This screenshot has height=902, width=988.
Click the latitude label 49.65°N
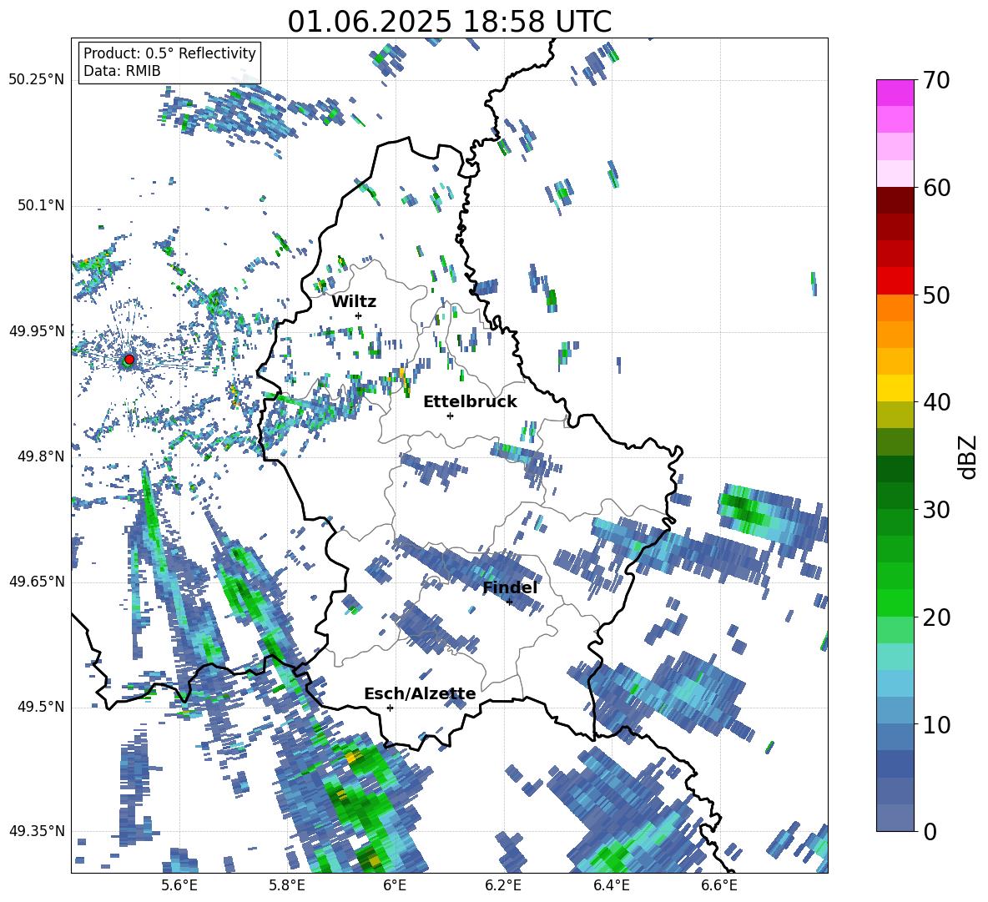[37, 581]
